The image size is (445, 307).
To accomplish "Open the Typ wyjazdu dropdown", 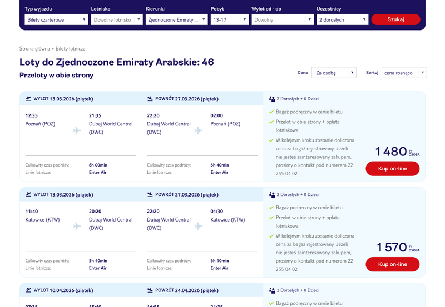I will coord(56,19).
